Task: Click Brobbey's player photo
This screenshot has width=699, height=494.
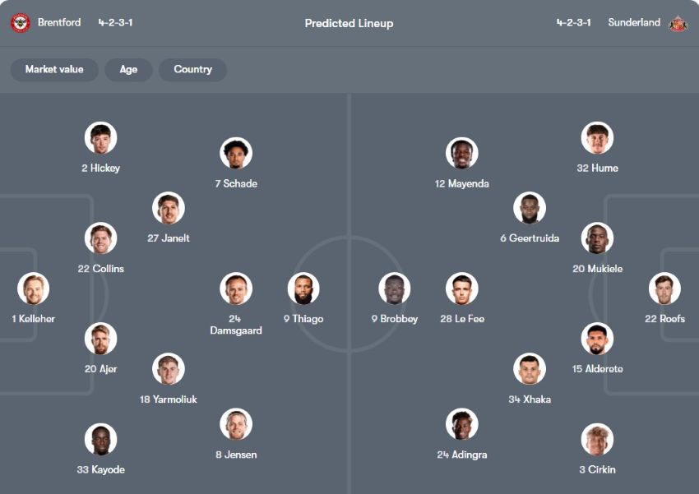Action: (x=395, y=289)
